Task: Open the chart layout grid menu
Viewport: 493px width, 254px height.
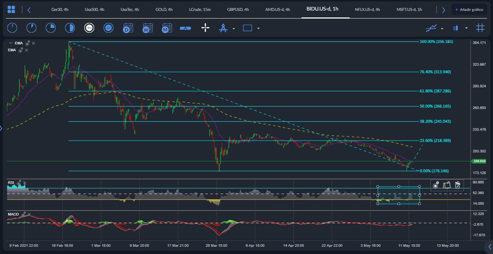Action: point(11,9)
